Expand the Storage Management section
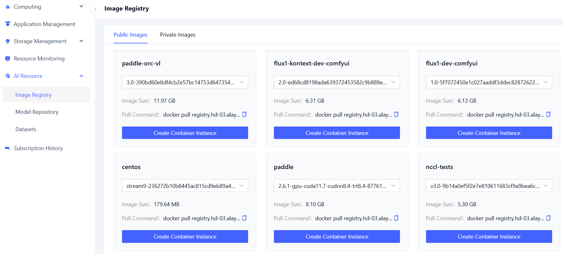This screenshot has width=563, height=254. click(81, 41)
